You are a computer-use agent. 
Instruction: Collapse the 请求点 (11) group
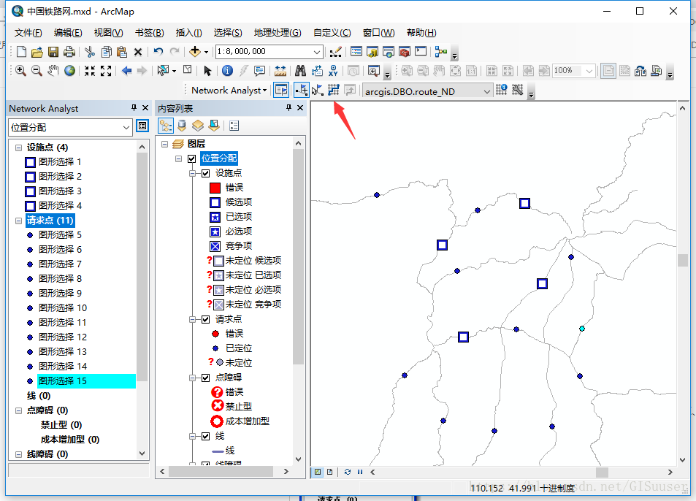point(19,221)
